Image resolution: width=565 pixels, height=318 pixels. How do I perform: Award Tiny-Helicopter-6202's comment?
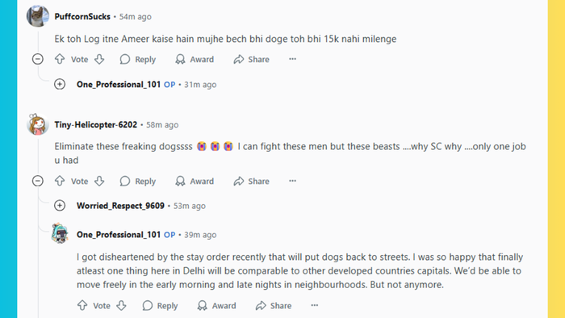(x=195, y=181)
